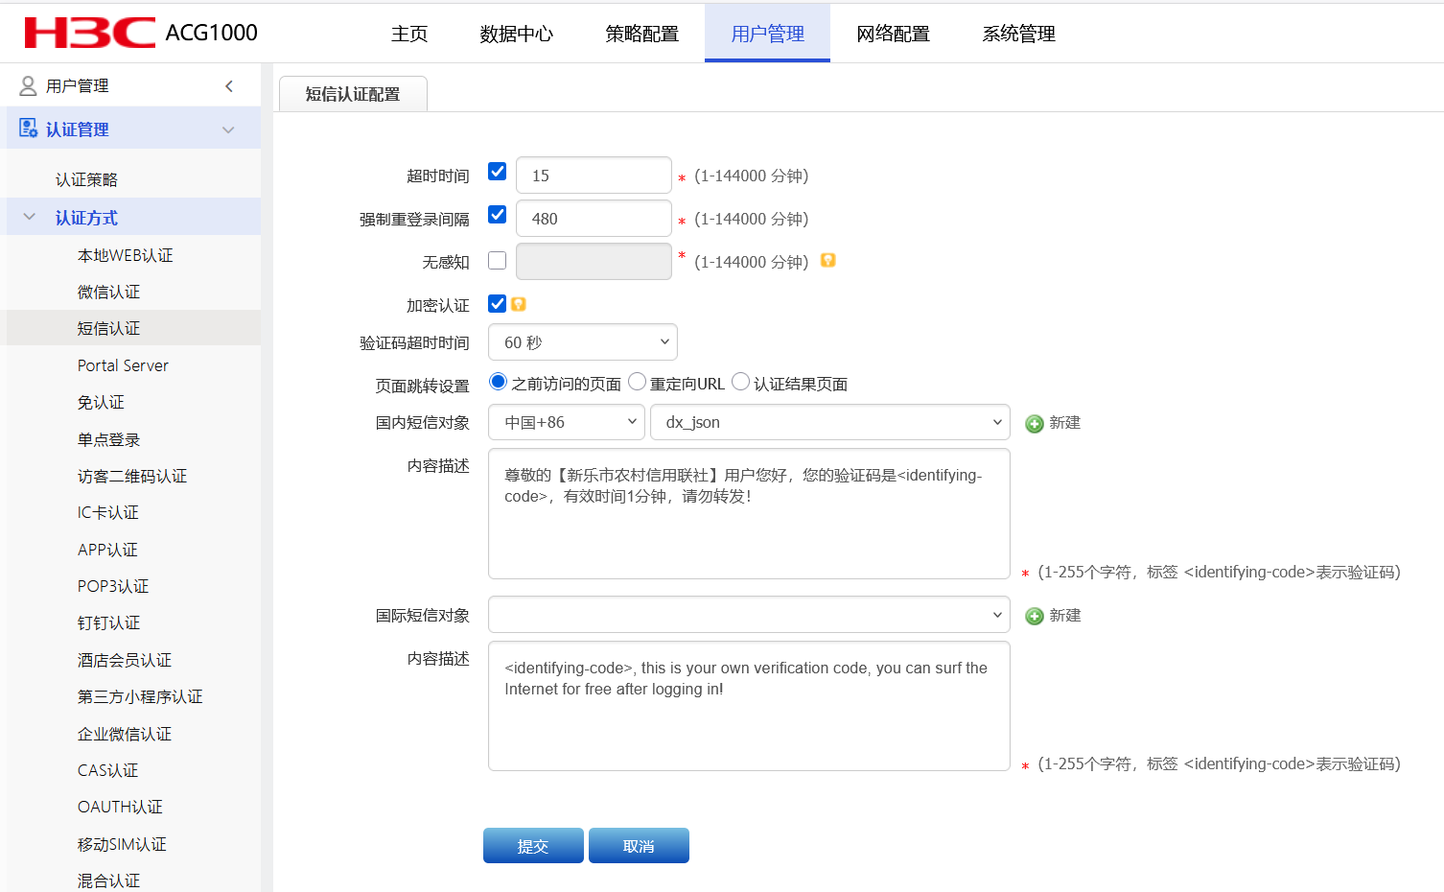Collapse the 认证方式 tree chevron

(30, 217)
